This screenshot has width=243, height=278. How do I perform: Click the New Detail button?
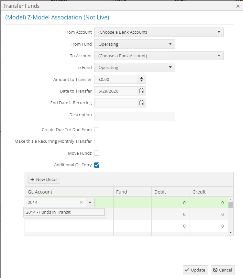(x=44, y=179)
